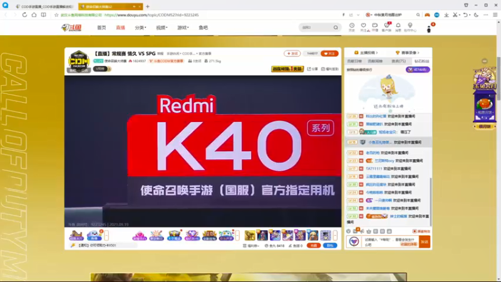Open browser game controller extension icon
The image size is (501, 282).
tap(427, 14)
